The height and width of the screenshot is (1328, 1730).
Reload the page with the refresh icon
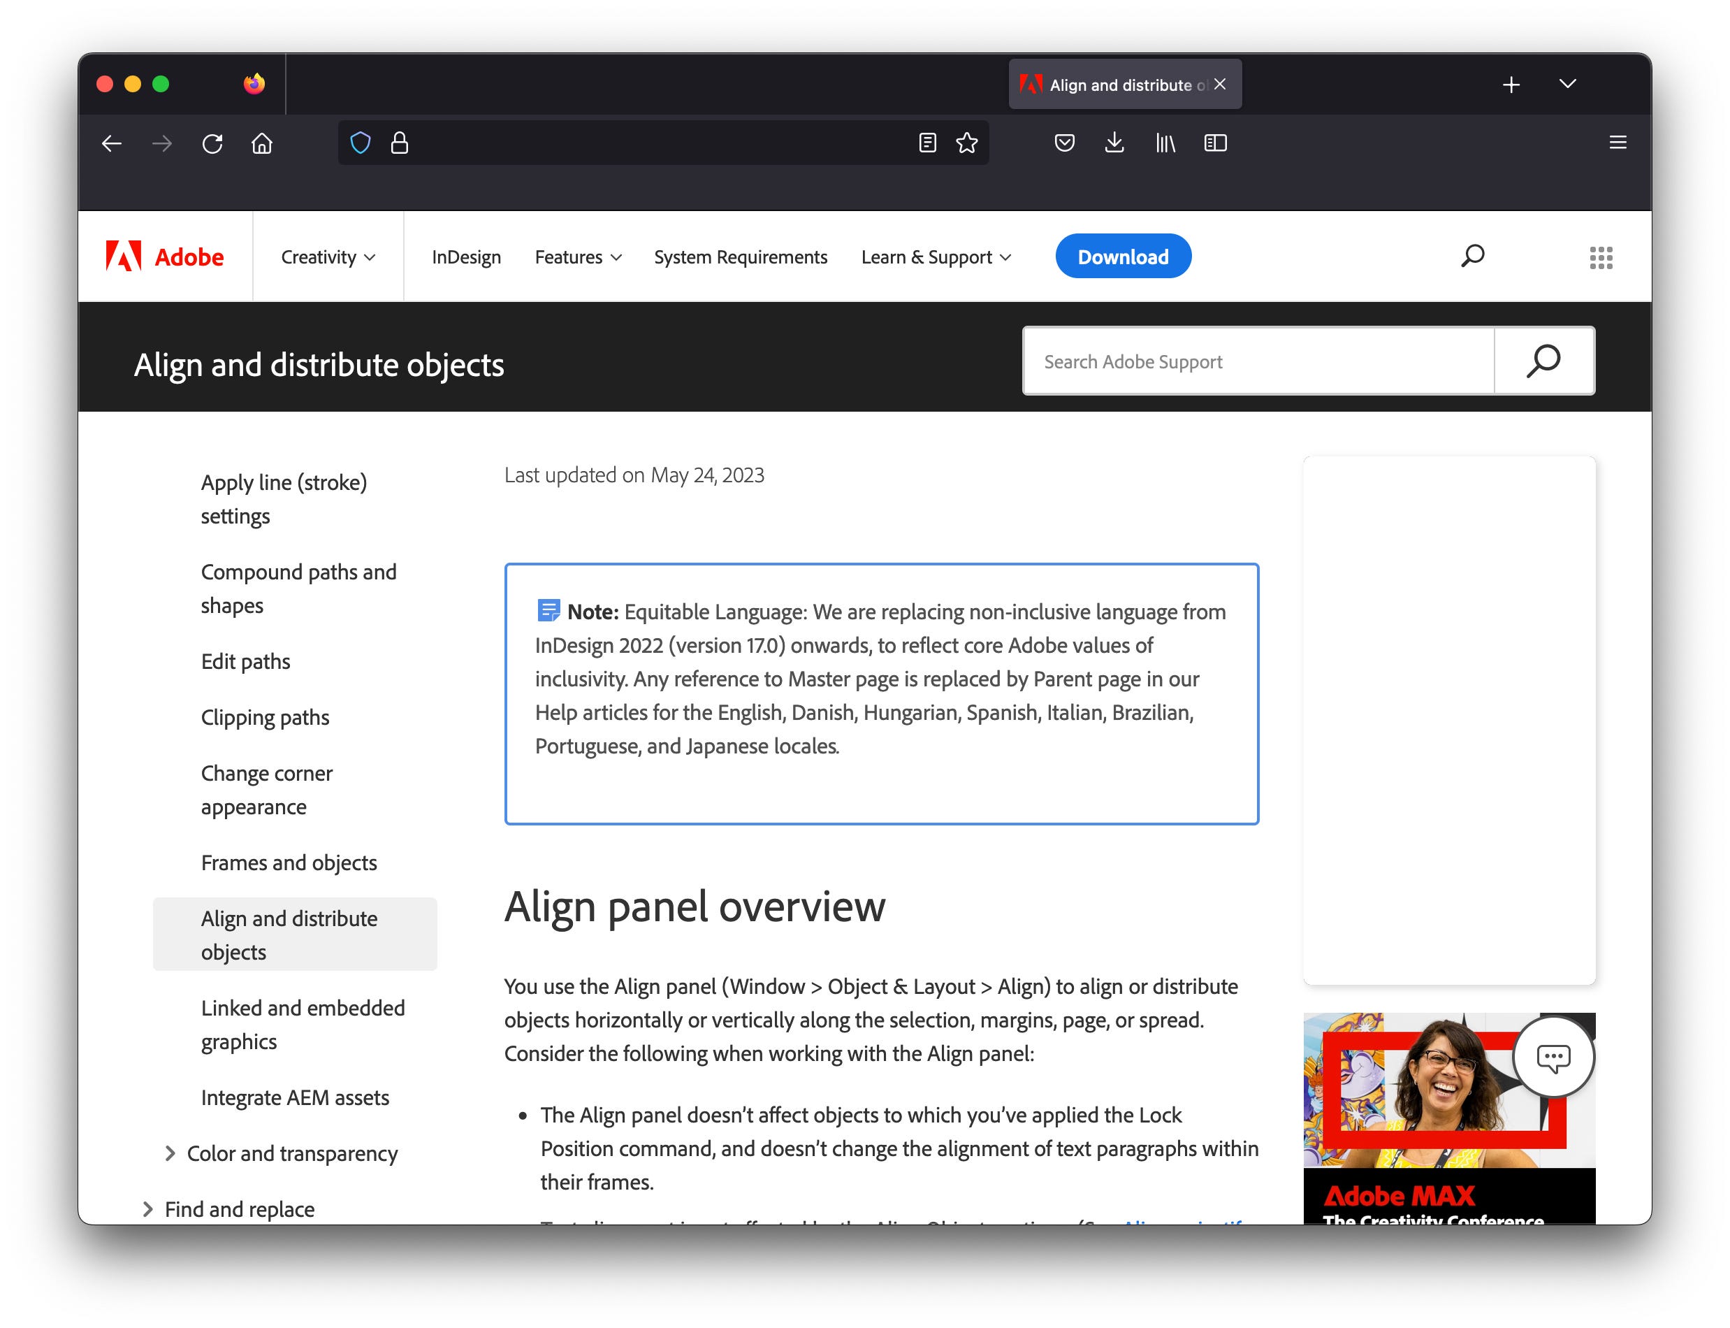(212, 143)
